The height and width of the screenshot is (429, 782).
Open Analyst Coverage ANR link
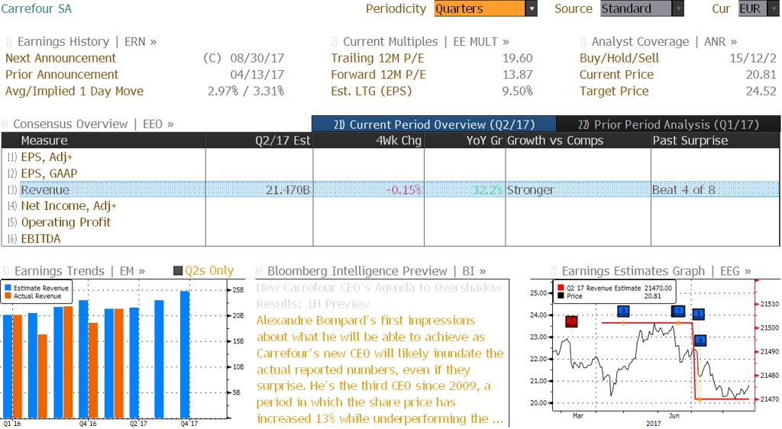tap(658, 42)
